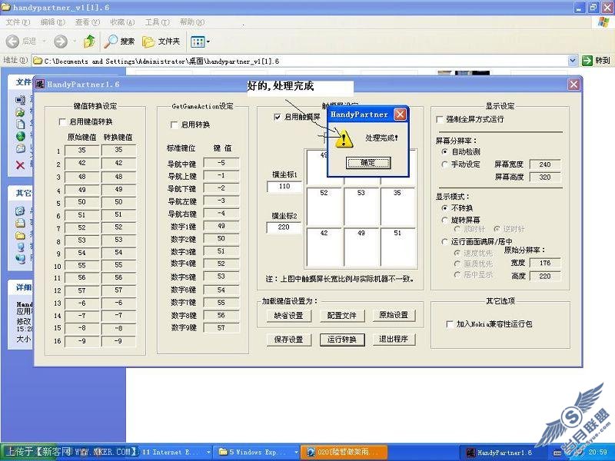
Task: Click the 退出程序 button
Action: [394, 339]
